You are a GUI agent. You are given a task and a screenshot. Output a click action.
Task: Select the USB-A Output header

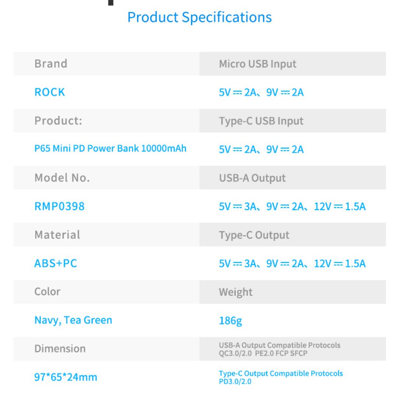(252, 178)
